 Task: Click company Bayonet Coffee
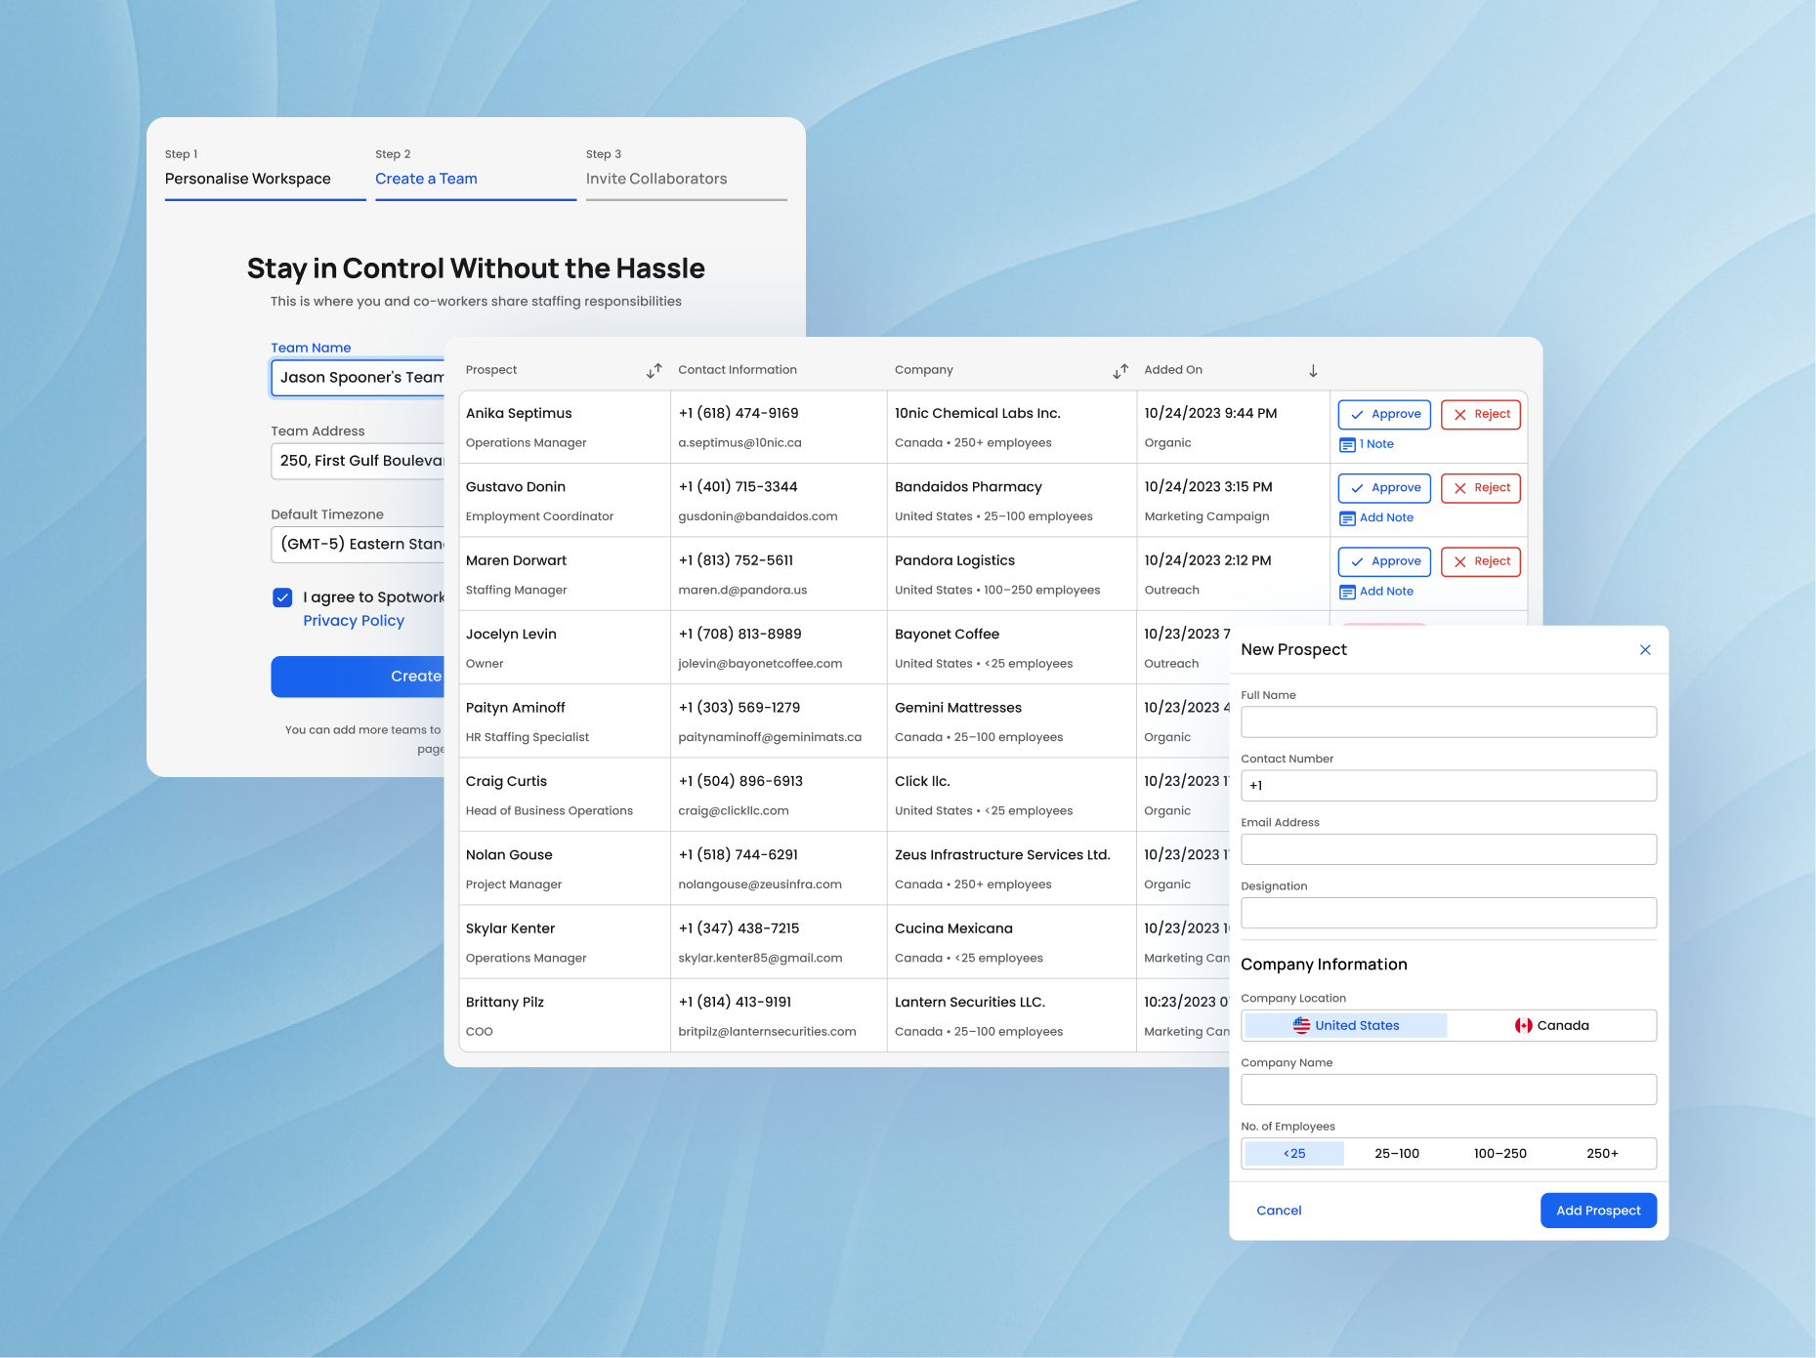[947, 635]
